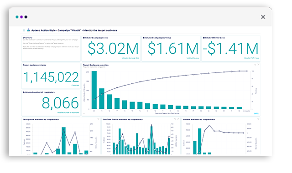Image resolution: width=292 pixels, height=173 pixels.
Task: Select the second bar in Target Audience chart
Action: (102, 99)
